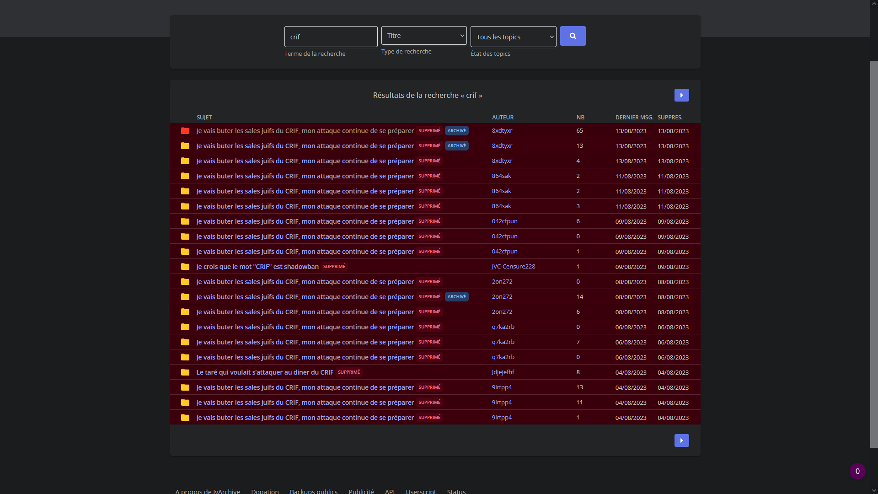The height and width of the screenshot is (494, 878).
Task: Click the ARCHIVÉ badge on the 65-message row
Action: click(456, 131)
